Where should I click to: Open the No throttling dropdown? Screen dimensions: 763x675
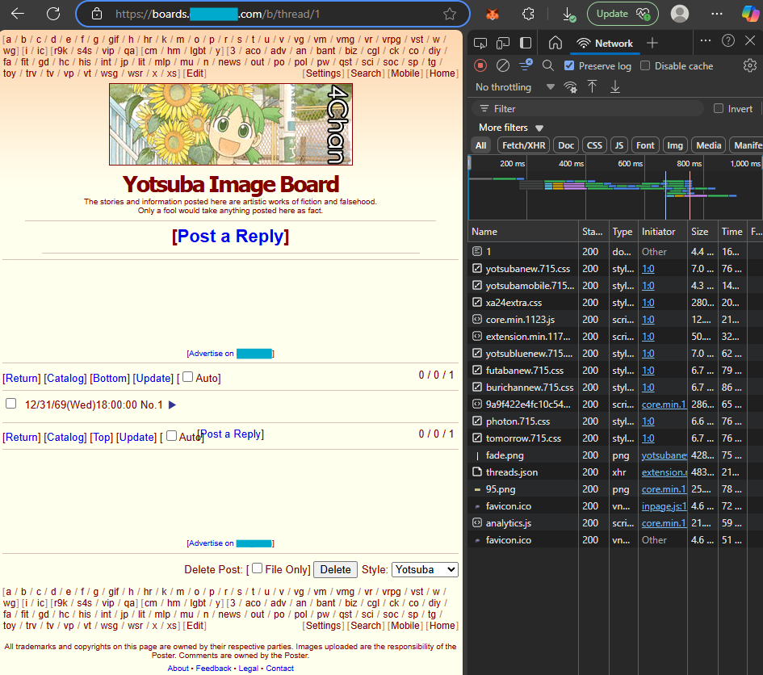[514, 87]
